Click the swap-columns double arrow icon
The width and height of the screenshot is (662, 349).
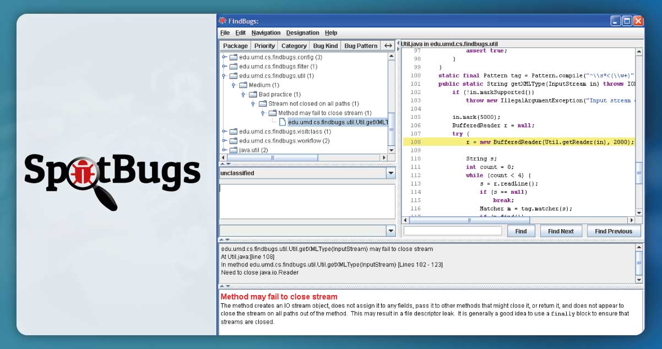tap(388, 46)
